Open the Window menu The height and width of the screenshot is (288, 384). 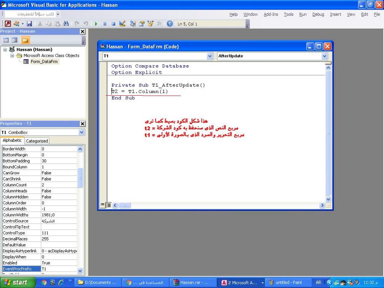click(x=250, y=14)
